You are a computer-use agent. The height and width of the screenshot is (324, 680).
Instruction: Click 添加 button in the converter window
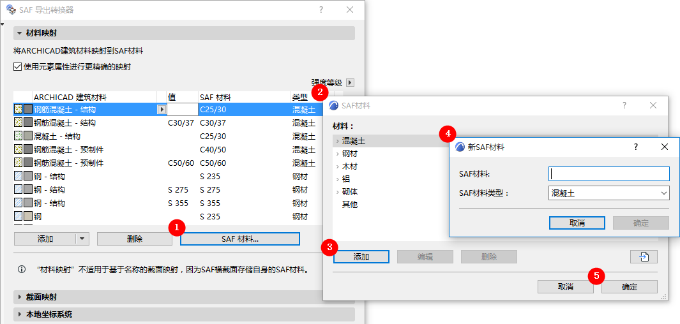(45, 239)
